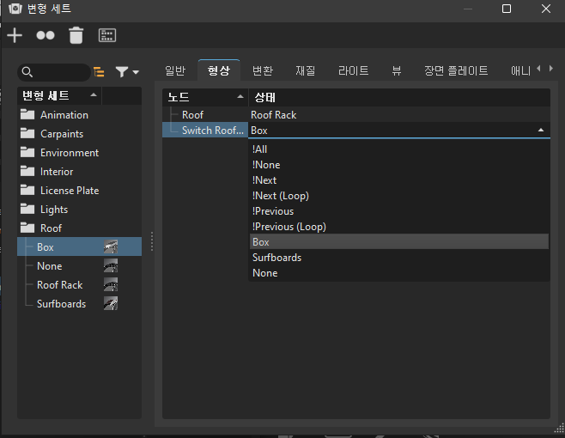Collapse the Box state combo box arrow
Viewport: 565px width, 438px height.
540,131
